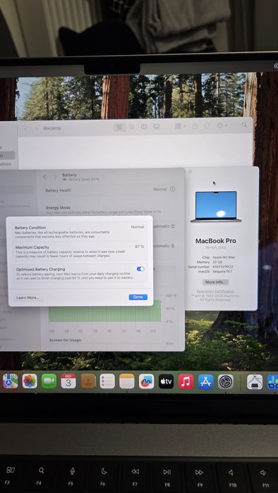Click the Finder tag icon

[x=207, y=126]
